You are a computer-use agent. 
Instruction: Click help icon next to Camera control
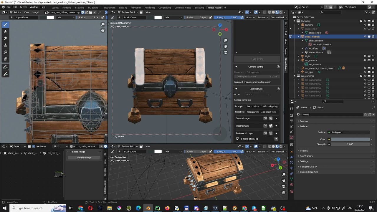(x=278, y=67)
